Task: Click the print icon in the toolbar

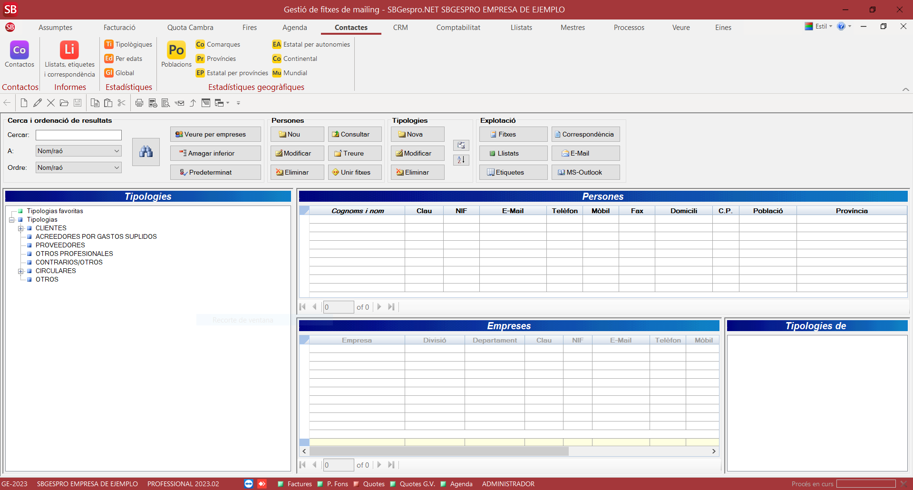Action: click(x=139, y=103)
